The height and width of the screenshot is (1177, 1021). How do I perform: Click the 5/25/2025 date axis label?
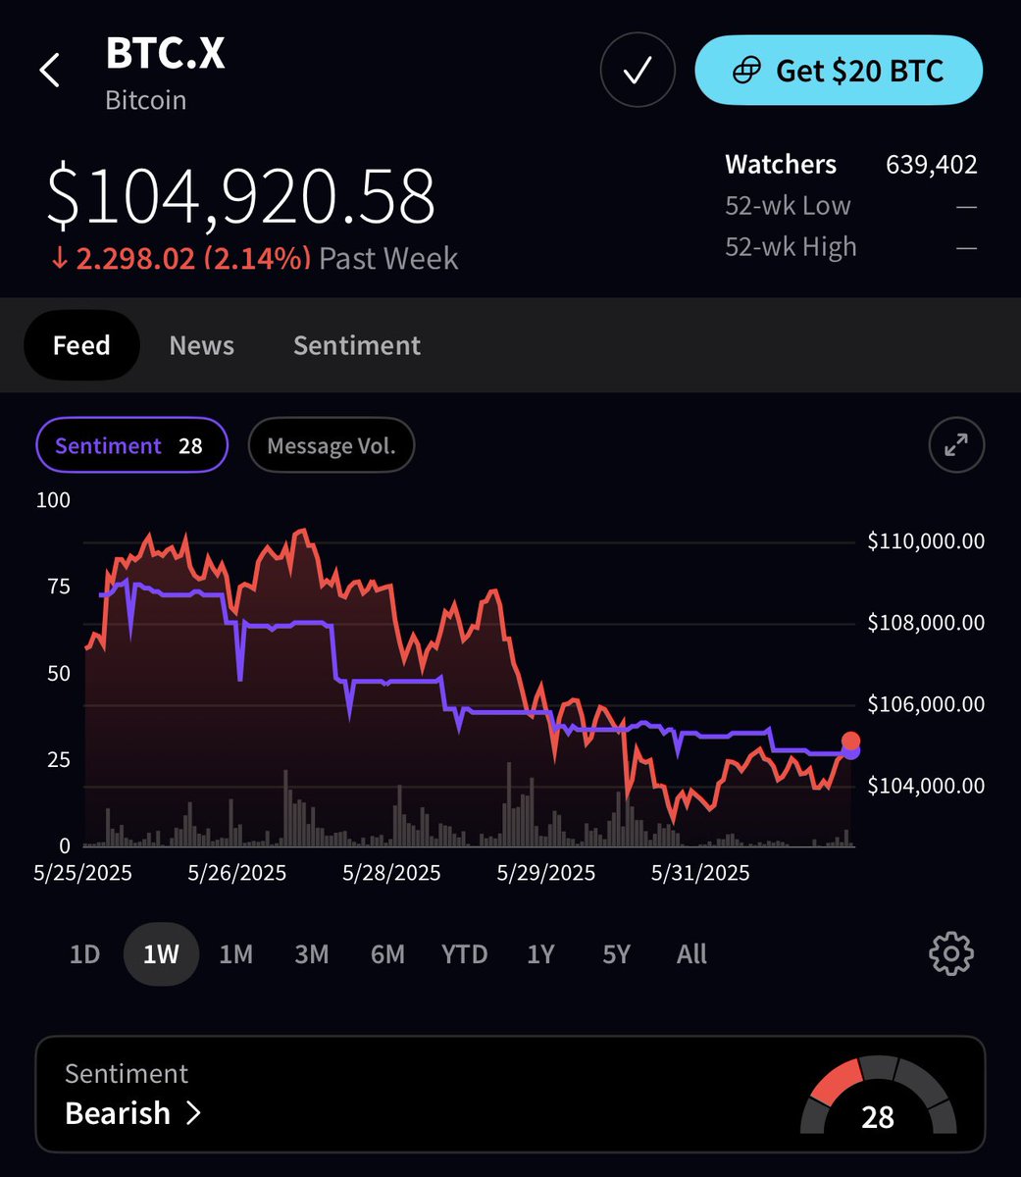pyautogui.click(x=82, y=873)
